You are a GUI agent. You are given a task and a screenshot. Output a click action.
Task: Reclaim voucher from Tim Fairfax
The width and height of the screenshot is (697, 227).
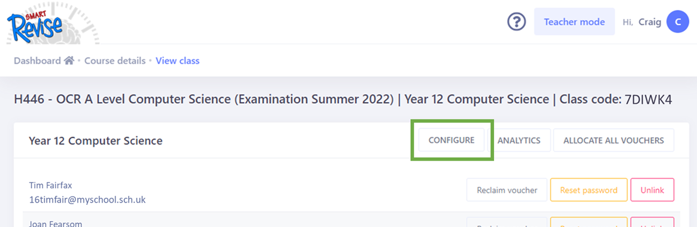tap(507, 190)
